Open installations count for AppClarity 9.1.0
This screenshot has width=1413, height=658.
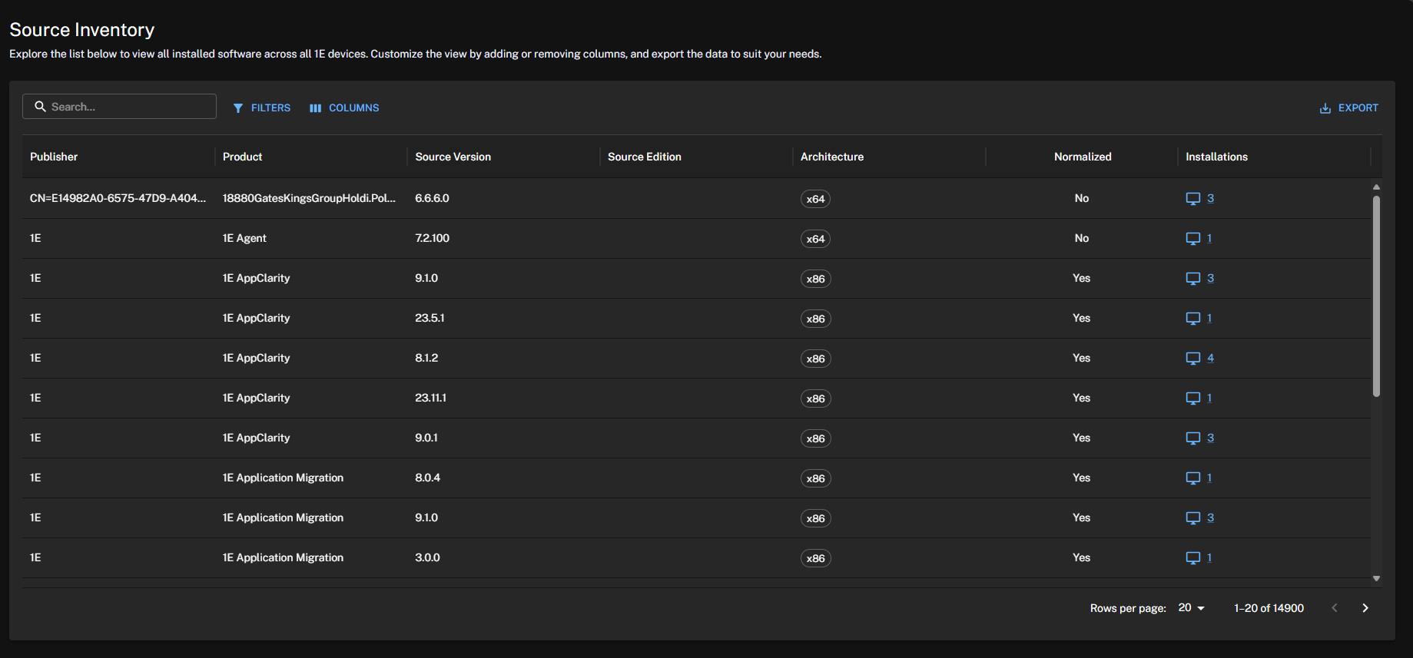tap(1210, 278)
